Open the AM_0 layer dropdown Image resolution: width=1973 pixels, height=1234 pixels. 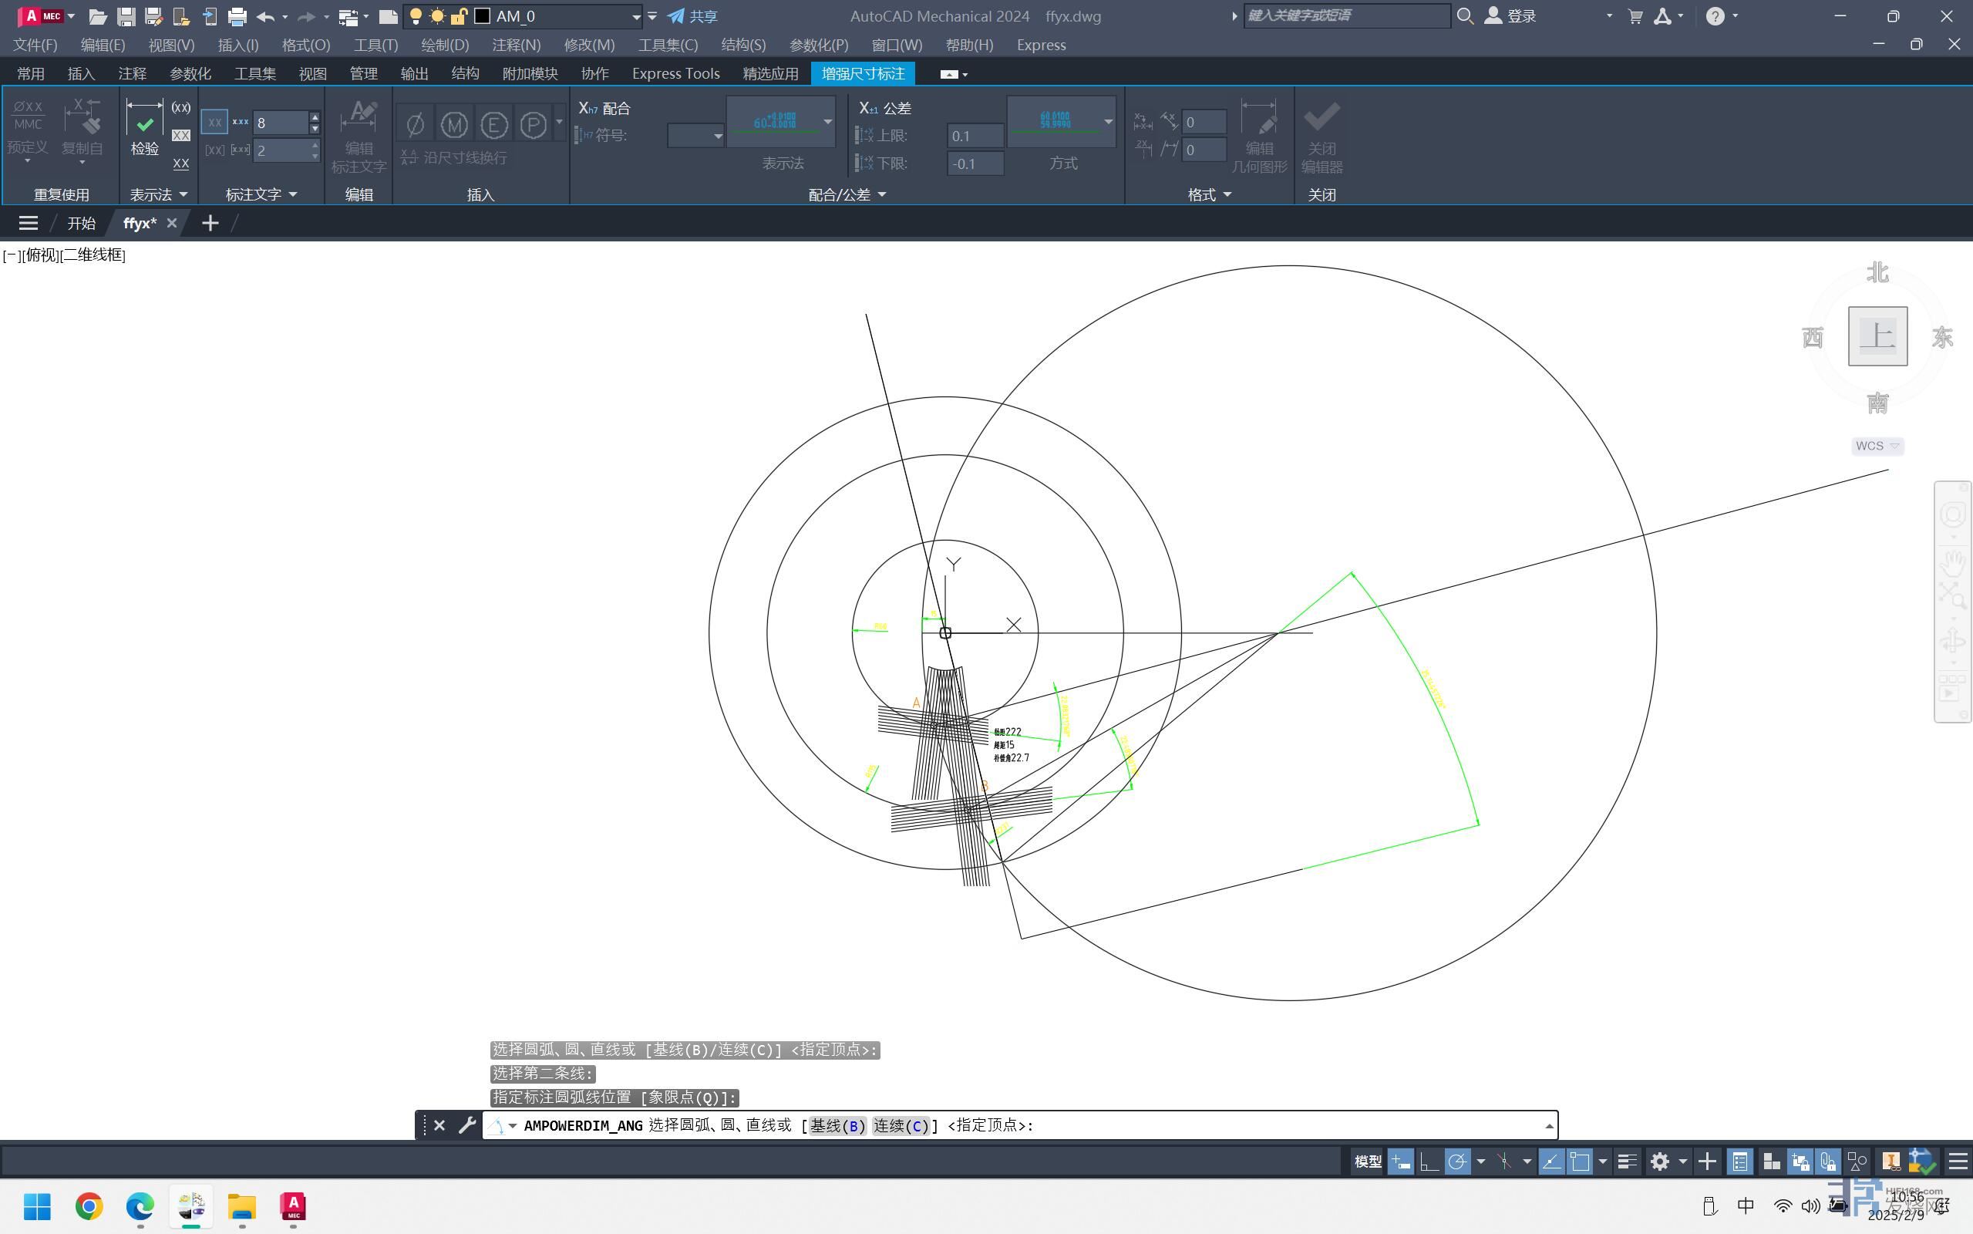(x=636, y=16)
